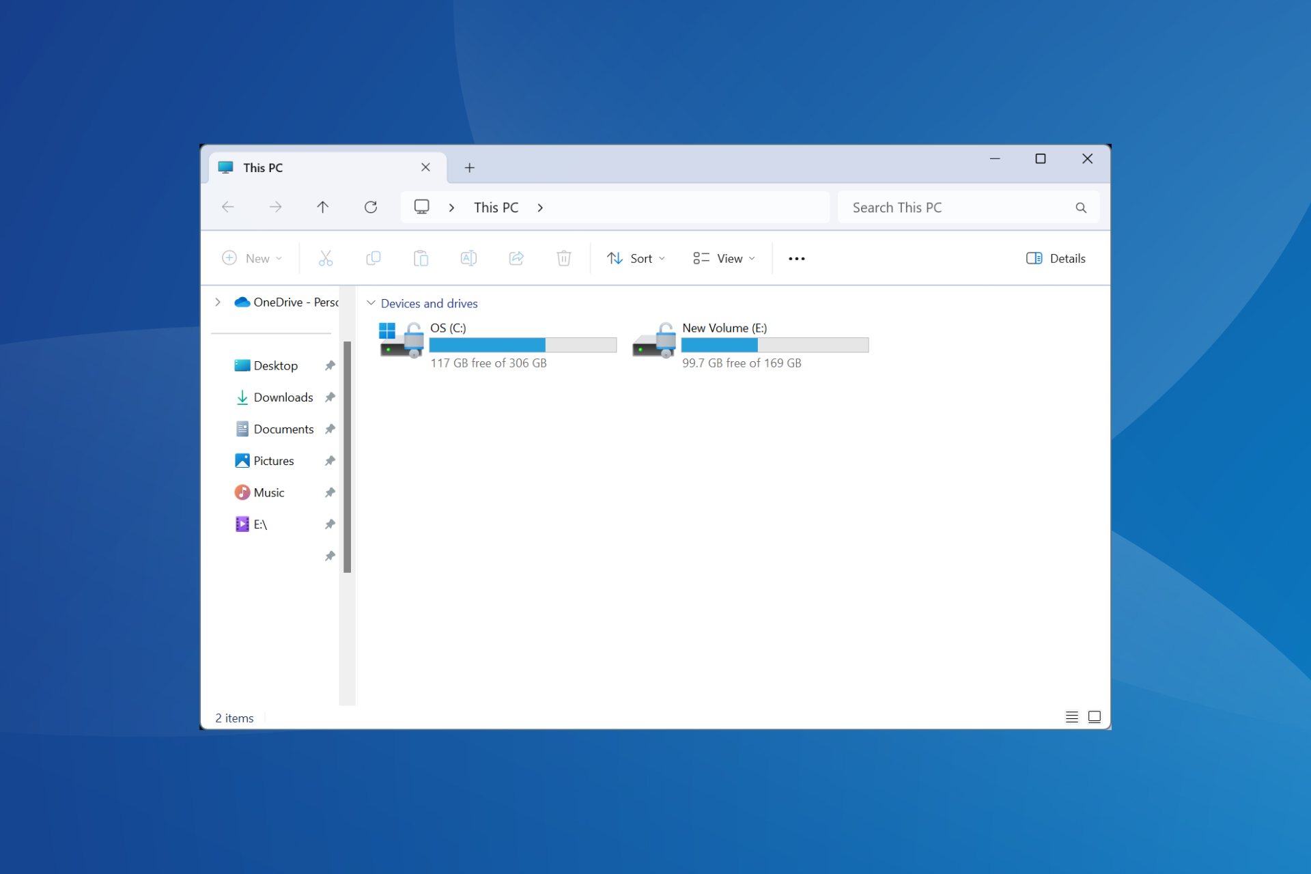Click chevron after This PC in address bar
1311x874 pixels.
pyautogui.click(x=540, y=208)
